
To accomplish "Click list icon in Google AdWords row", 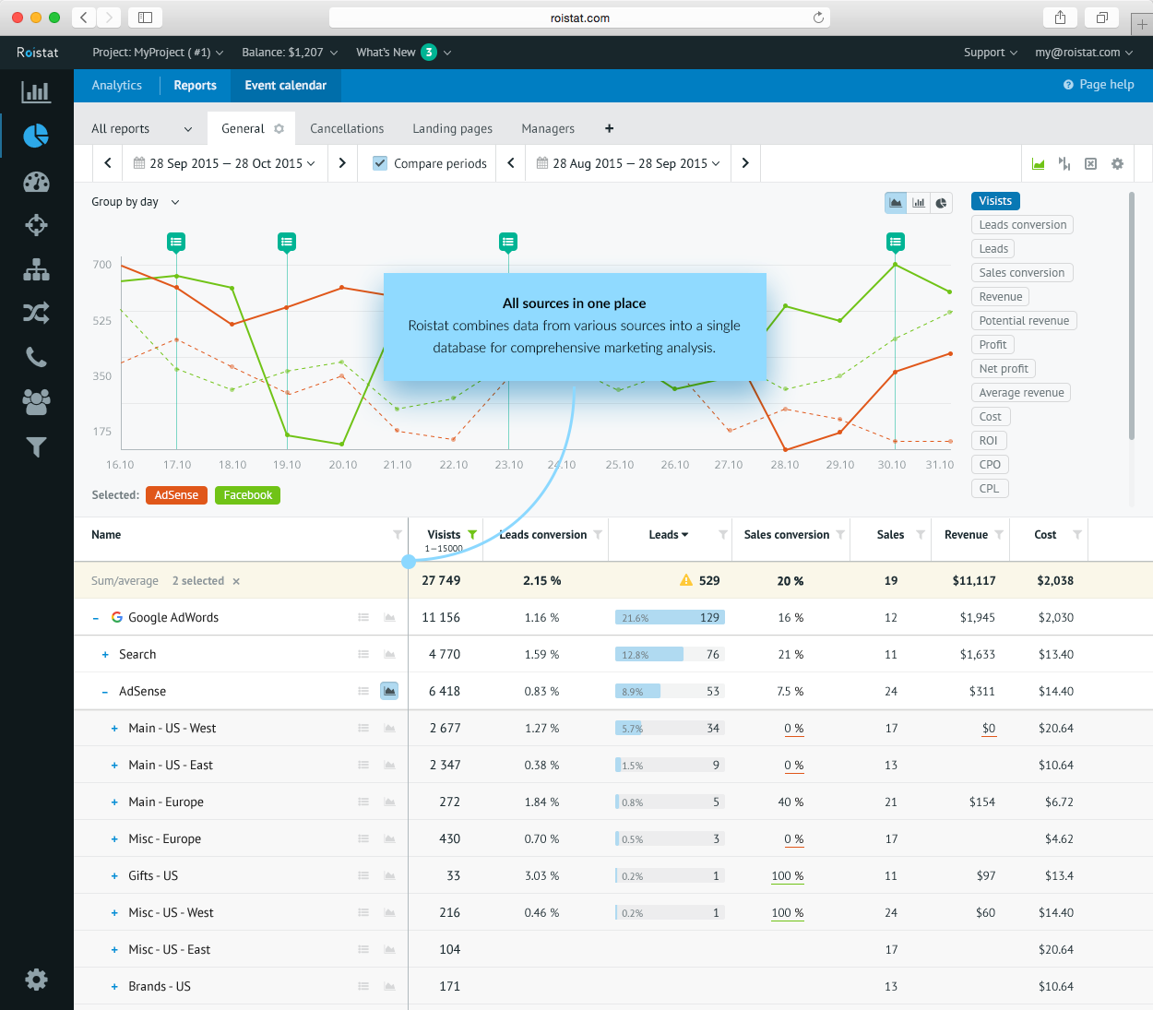I will pyautogui.click(x=363, y=617).
